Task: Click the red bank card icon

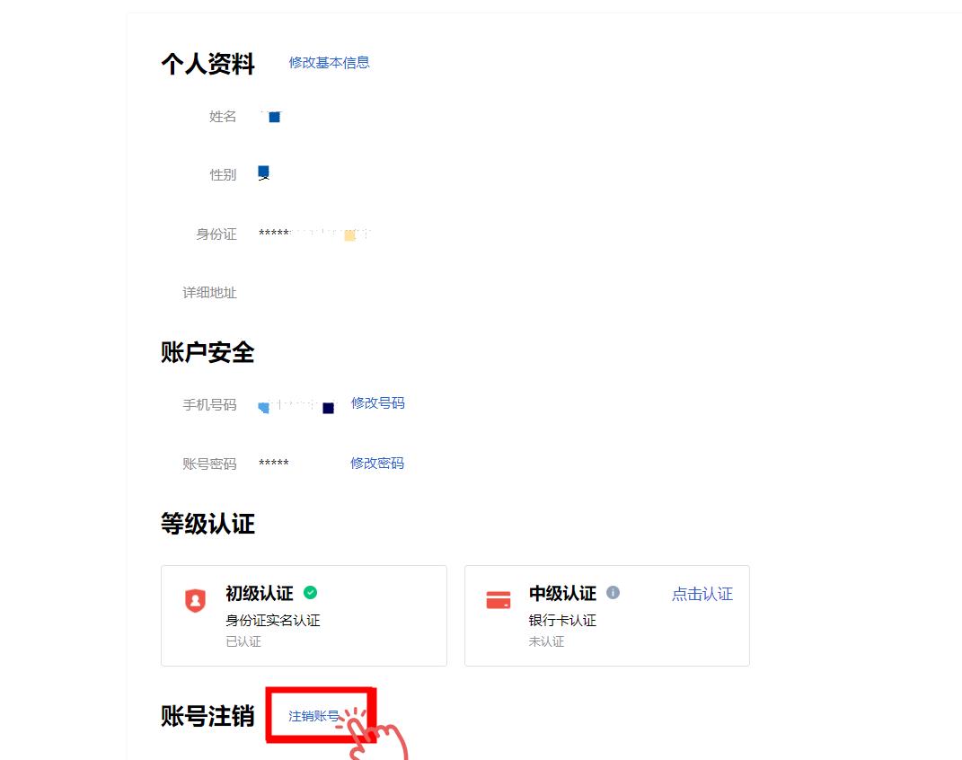Action: pyautogui.click(x=499, y=600)
